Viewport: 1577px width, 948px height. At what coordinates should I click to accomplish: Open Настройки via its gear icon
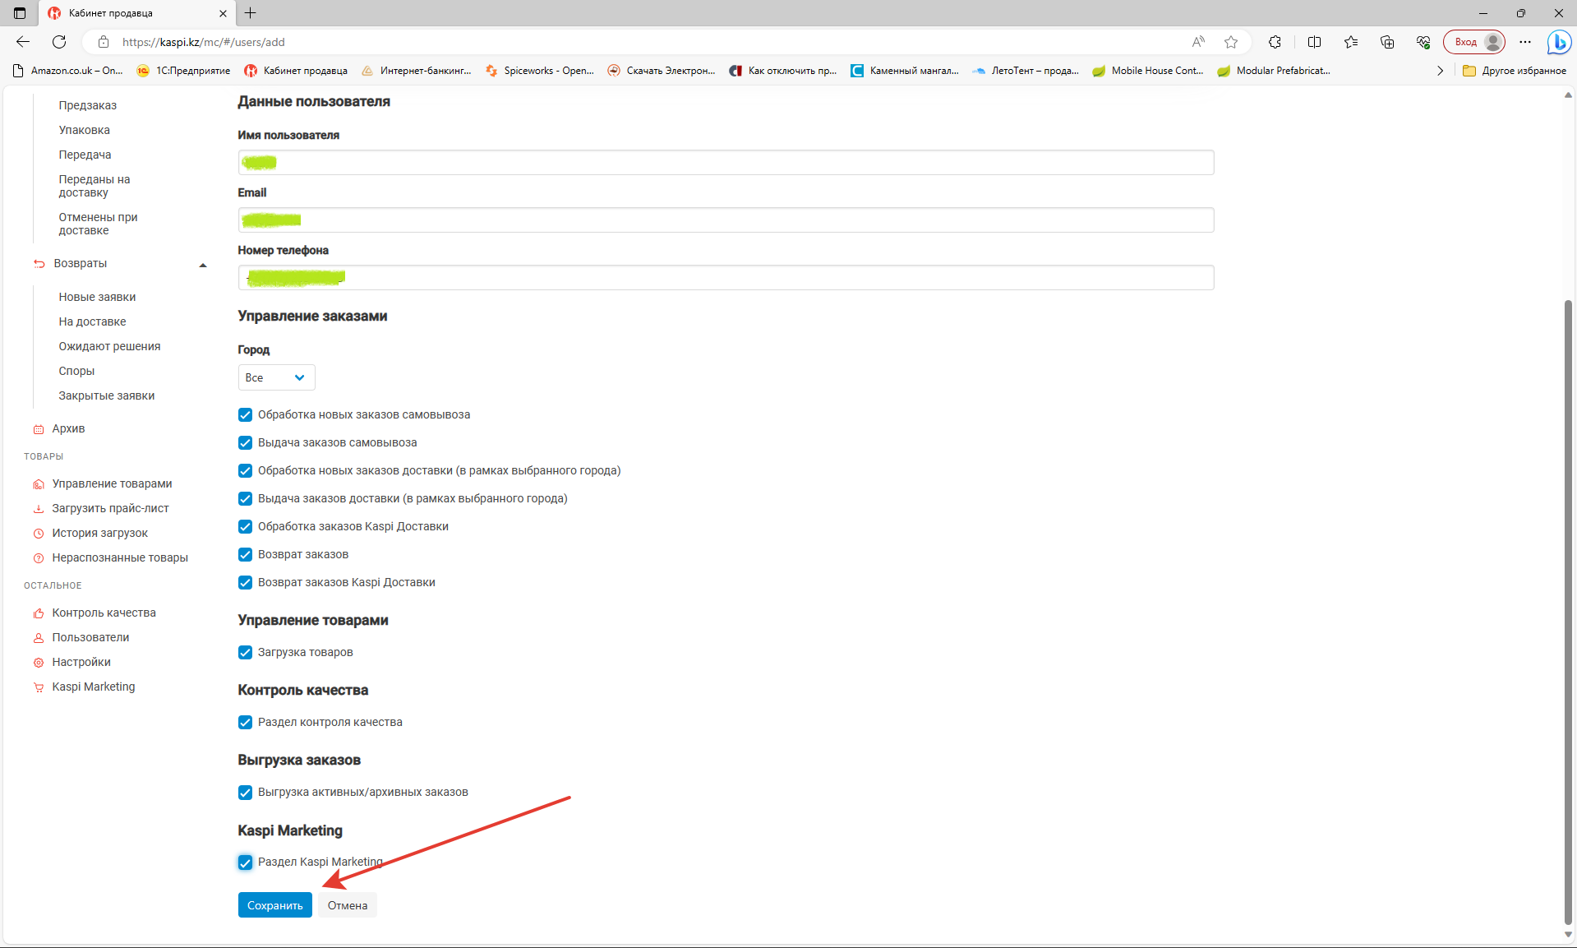(39, 663)
